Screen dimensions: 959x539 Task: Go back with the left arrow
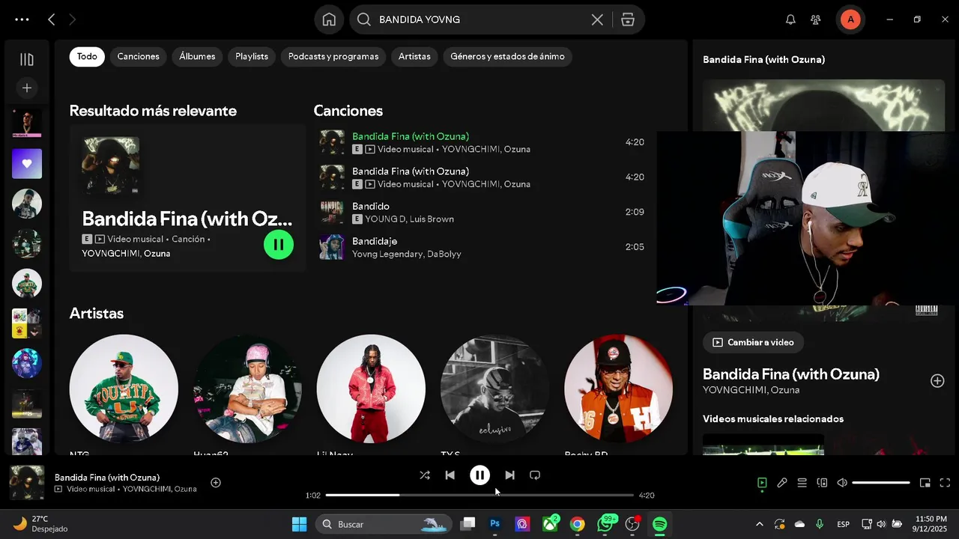[x=51, y=20]
